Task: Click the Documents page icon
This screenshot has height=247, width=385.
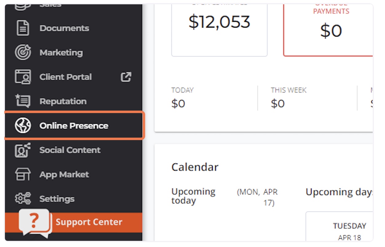Action: [x=23, y=28]
